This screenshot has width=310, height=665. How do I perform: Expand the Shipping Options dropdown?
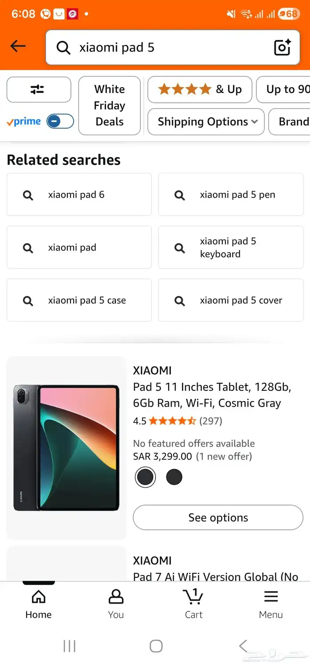[x=205, y=121]
